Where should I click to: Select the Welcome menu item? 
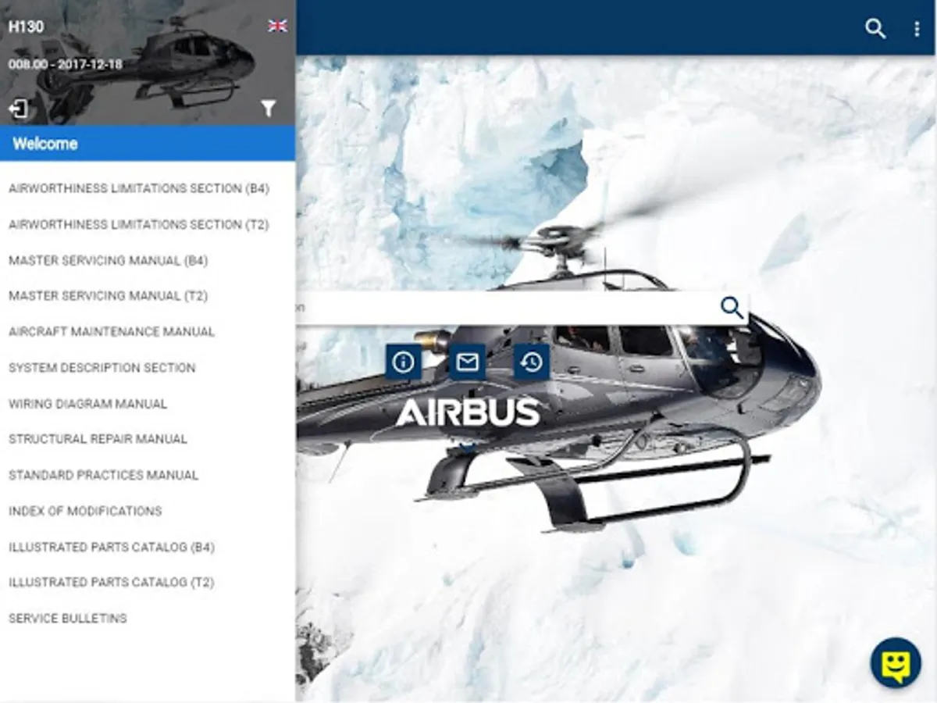(148, 144)
